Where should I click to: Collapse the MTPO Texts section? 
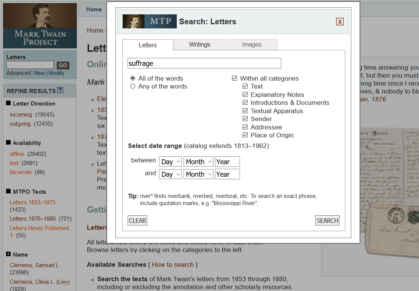point(8,191)
